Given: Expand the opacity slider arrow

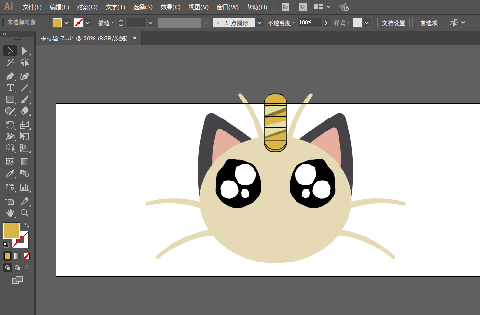Looking at the screenshot, I should click(326, 23).
